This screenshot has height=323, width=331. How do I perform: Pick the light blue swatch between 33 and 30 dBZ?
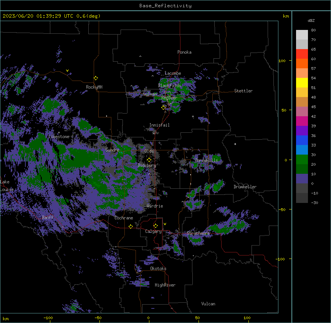302,150
